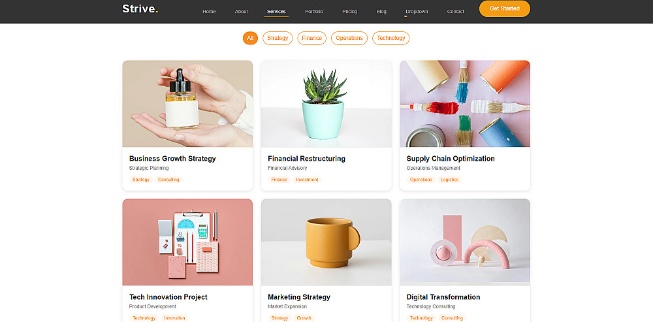This screenshot has width=653, height=322.
Task: Select the All filter pill
Action: [x=250, y=38]
